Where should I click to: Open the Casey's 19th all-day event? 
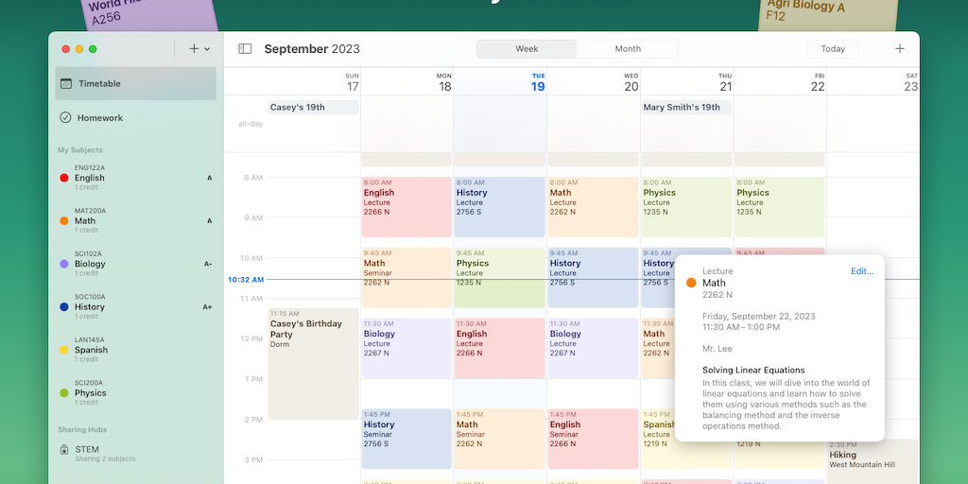313,108
